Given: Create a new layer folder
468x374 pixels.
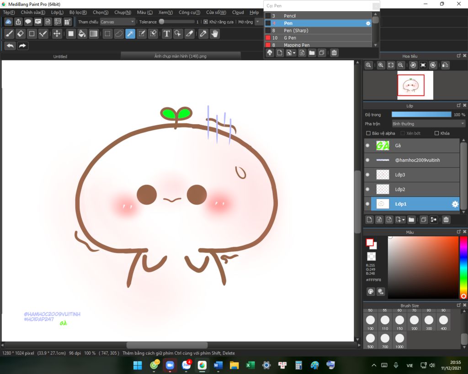Looking at the screenshot, I should (411, 220).
